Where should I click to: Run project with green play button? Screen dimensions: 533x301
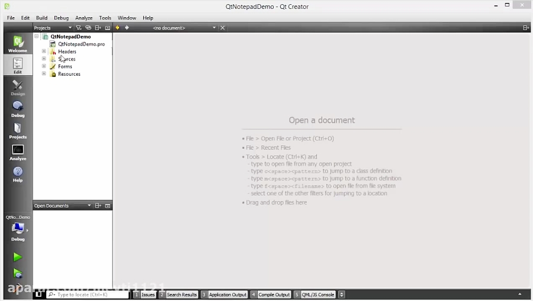(18, 257)
